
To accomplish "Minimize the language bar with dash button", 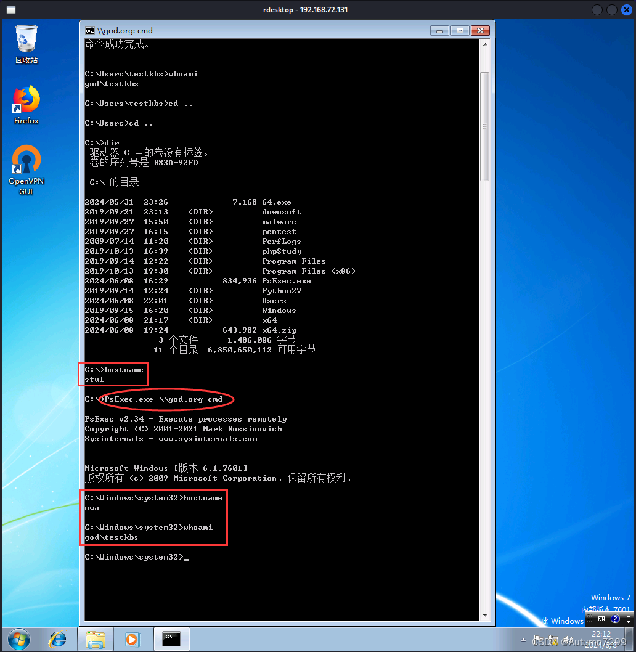I will pos(628,616).
